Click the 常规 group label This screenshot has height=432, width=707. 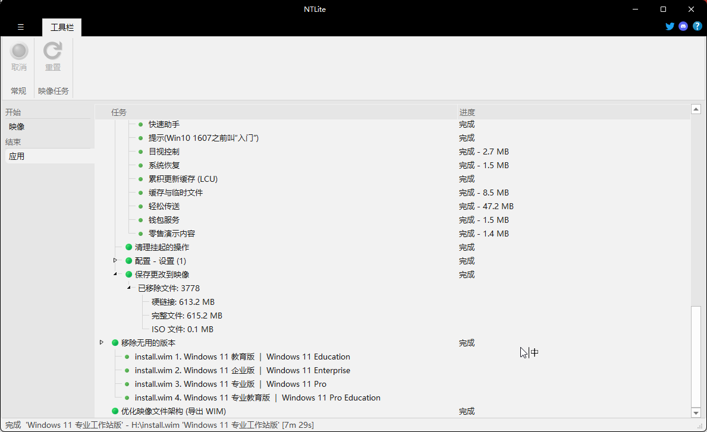pyautogui.click(x=18, y=91)
